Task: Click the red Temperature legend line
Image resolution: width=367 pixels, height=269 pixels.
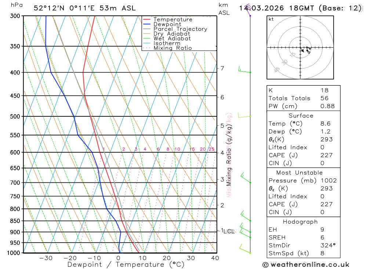Action: tap(147, 19)
